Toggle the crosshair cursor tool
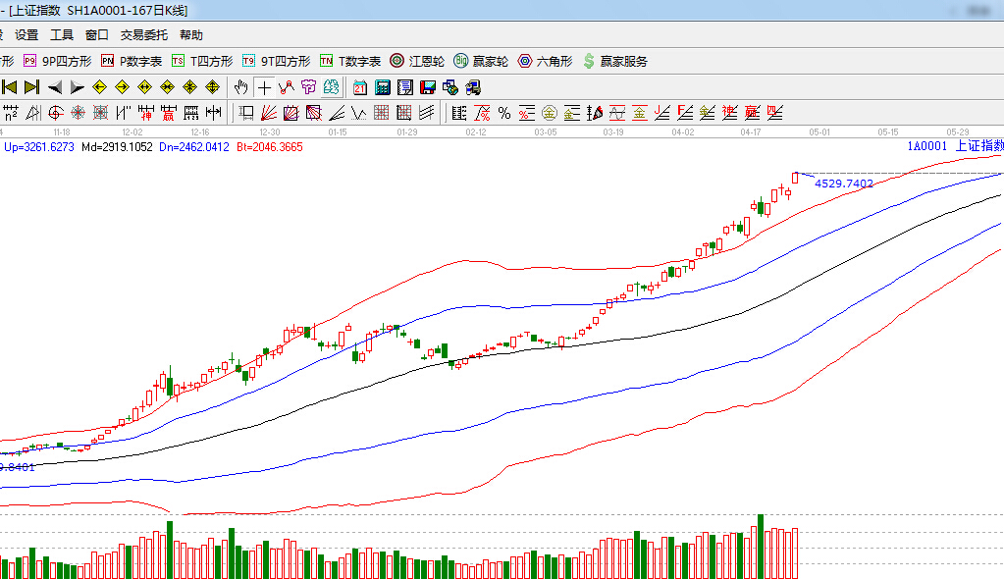 click(264, 87)
